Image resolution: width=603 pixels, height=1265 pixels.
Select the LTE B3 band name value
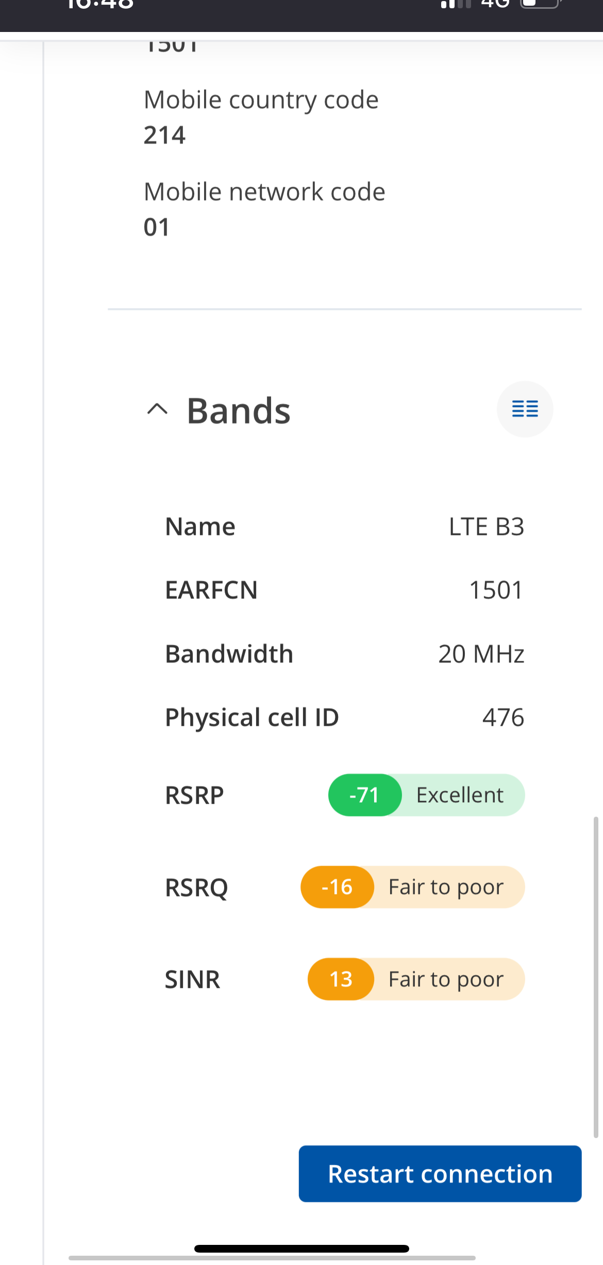click(x=486, y=527)
